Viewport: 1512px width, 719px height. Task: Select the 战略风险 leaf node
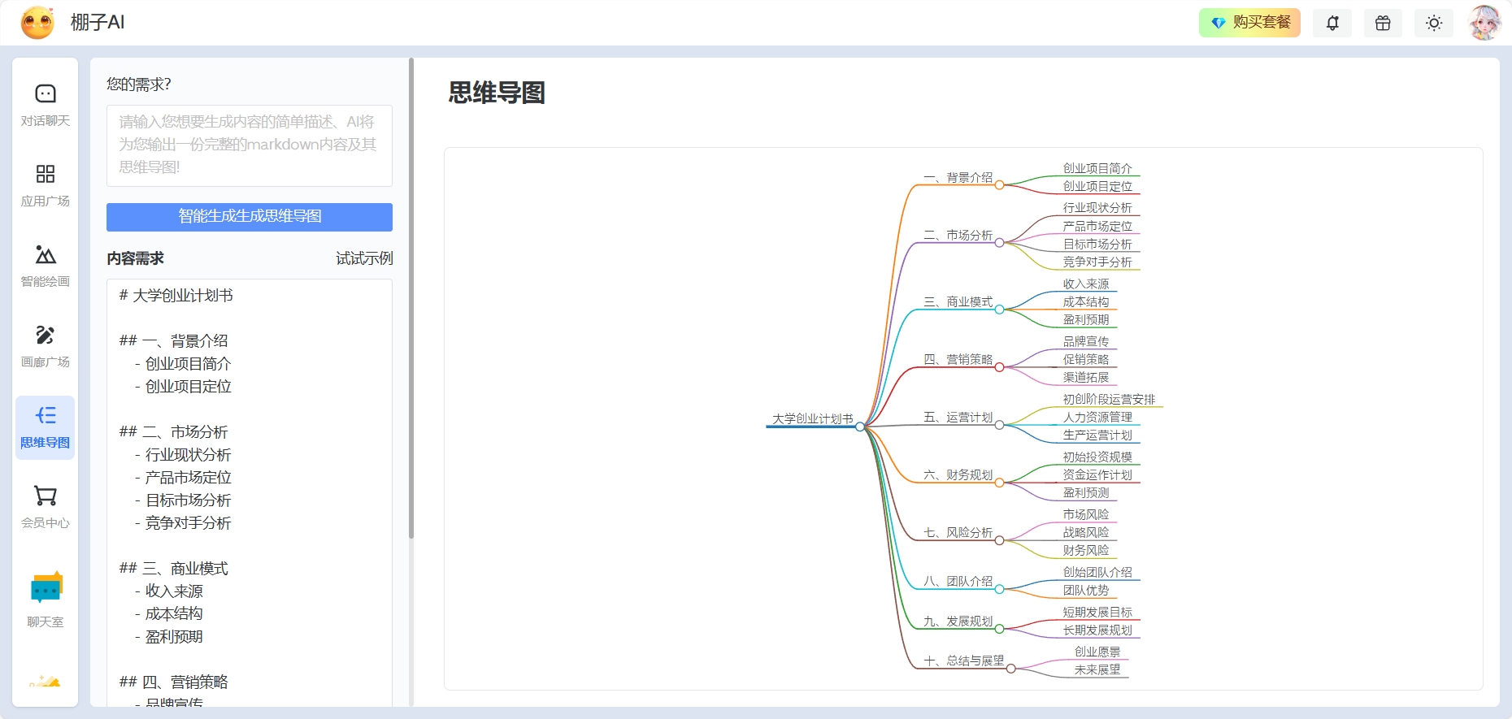1086,532
